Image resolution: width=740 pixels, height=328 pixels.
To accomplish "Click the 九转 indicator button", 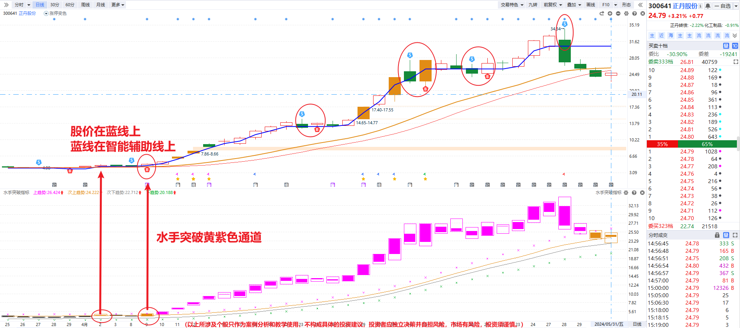I will coord(533,5).
